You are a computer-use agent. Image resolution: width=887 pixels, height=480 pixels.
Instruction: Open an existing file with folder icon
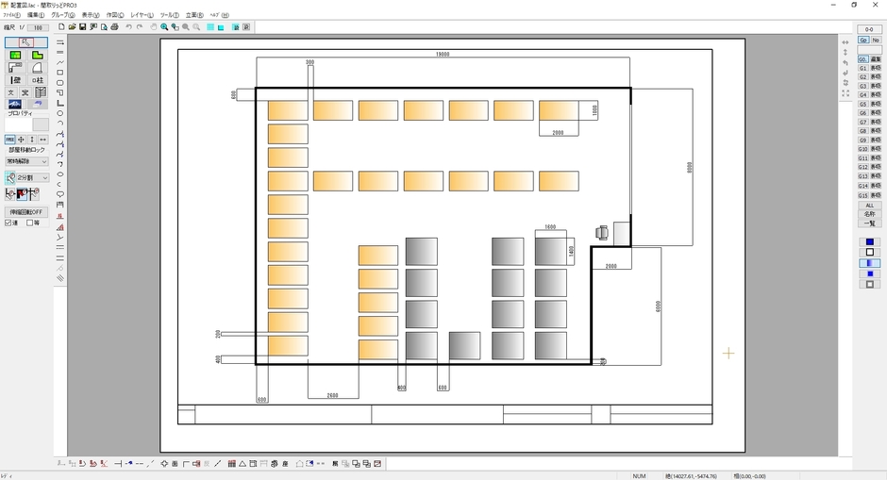[x=73, y=27]
